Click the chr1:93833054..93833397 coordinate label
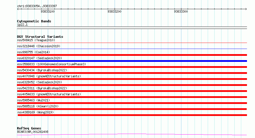 [x=37, y=6]
